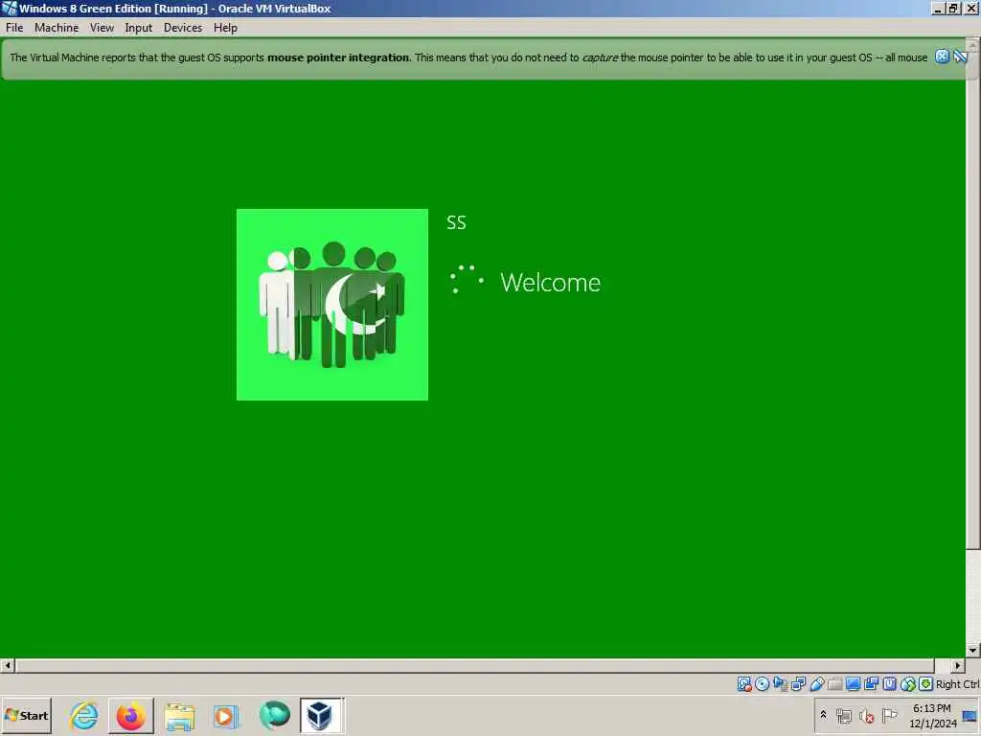Open Windows Media Player from taskbar
This screenshot has width=981, height=736.
tap(226, 715)
